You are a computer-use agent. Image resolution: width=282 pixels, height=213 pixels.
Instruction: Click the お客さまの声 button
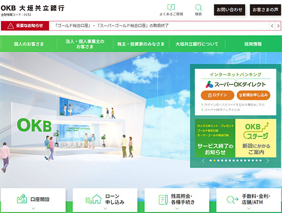pyautogui.click(x=265, y=10)
